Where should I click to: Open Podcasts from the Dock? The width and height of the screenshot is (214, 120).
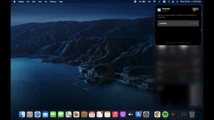pos(123,114)
